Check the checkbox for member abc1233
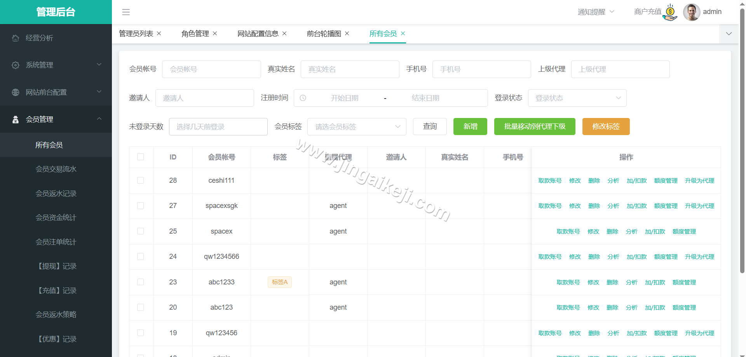Viewport: 746px width, 357px height. click(x=141, y=282)
